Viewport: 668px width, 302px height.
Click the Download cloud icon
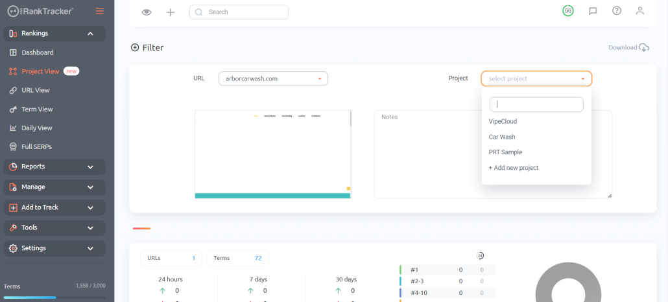point(643,47)
